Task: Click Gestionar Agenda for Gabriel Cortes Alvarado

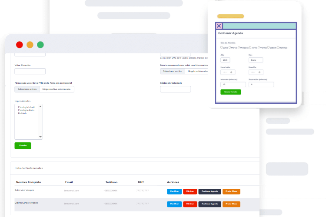Action: pyautogui.click(x=210, y=204)
